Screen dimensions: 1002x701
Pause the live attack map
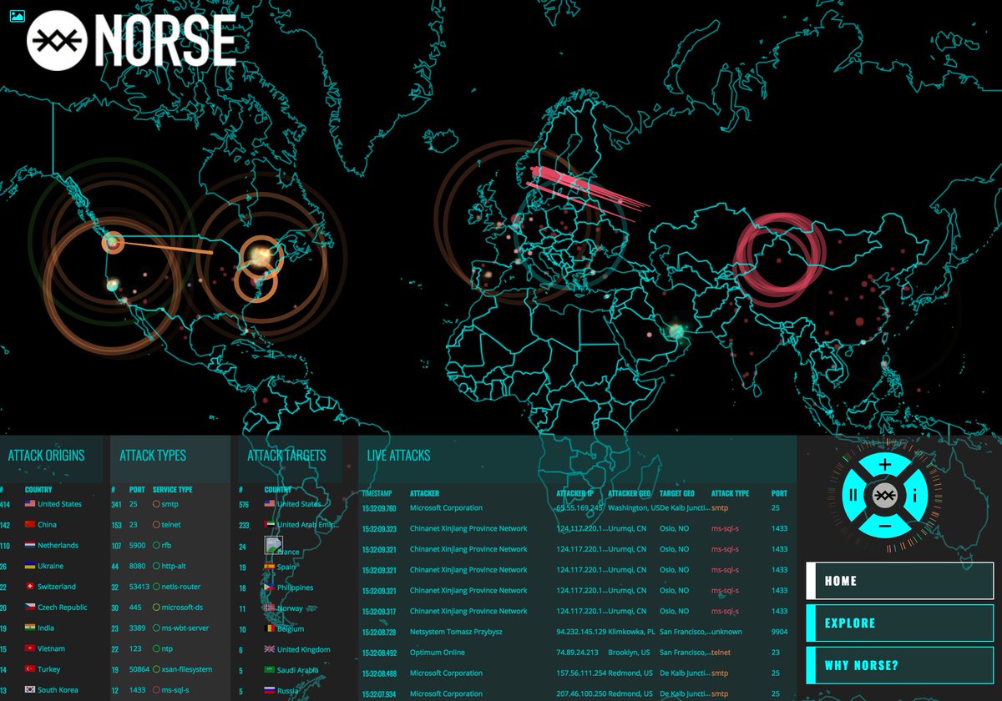[x=853, y=496]
